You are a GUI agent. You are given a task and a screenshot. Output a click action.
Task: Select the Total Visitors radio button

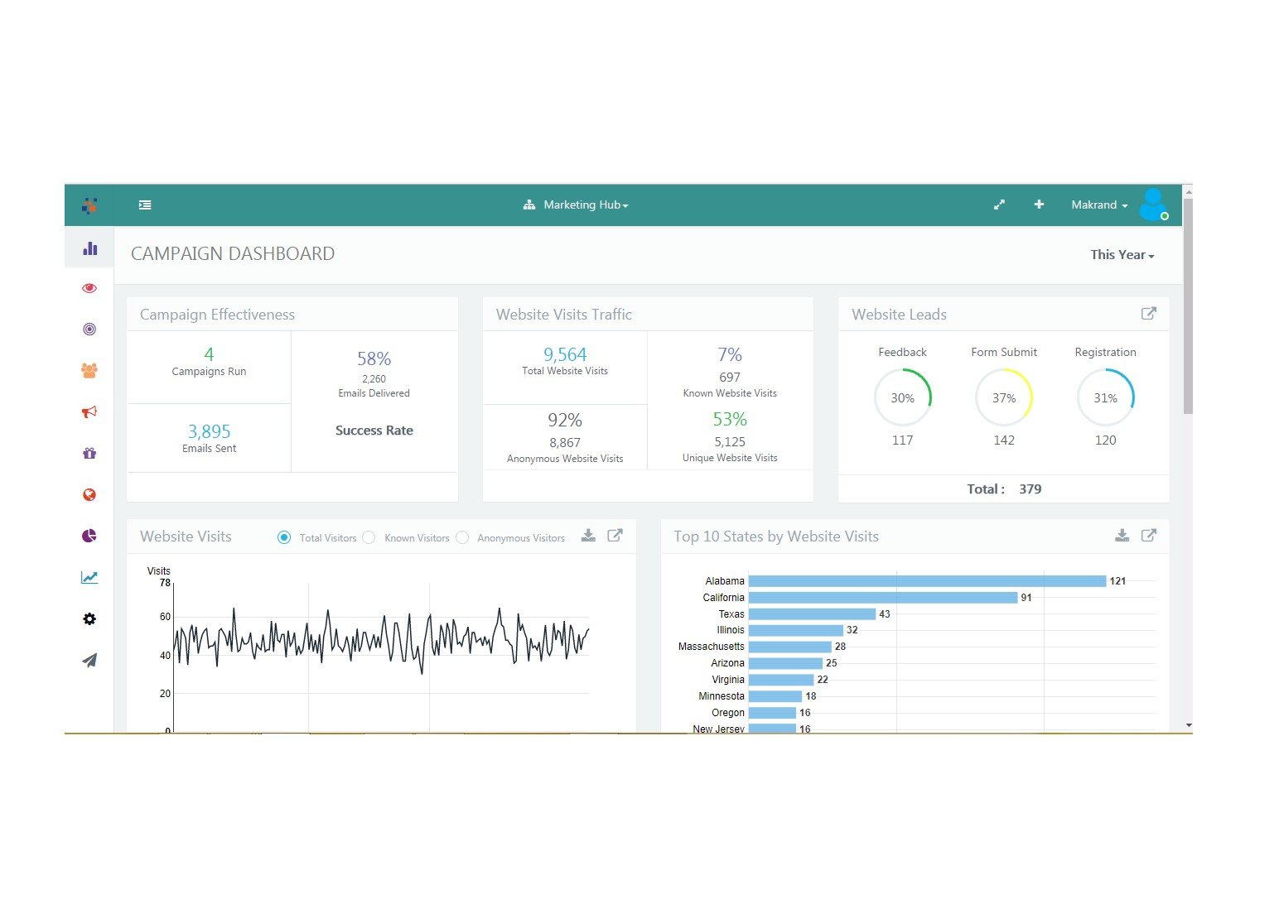click(x=284, y=537)
